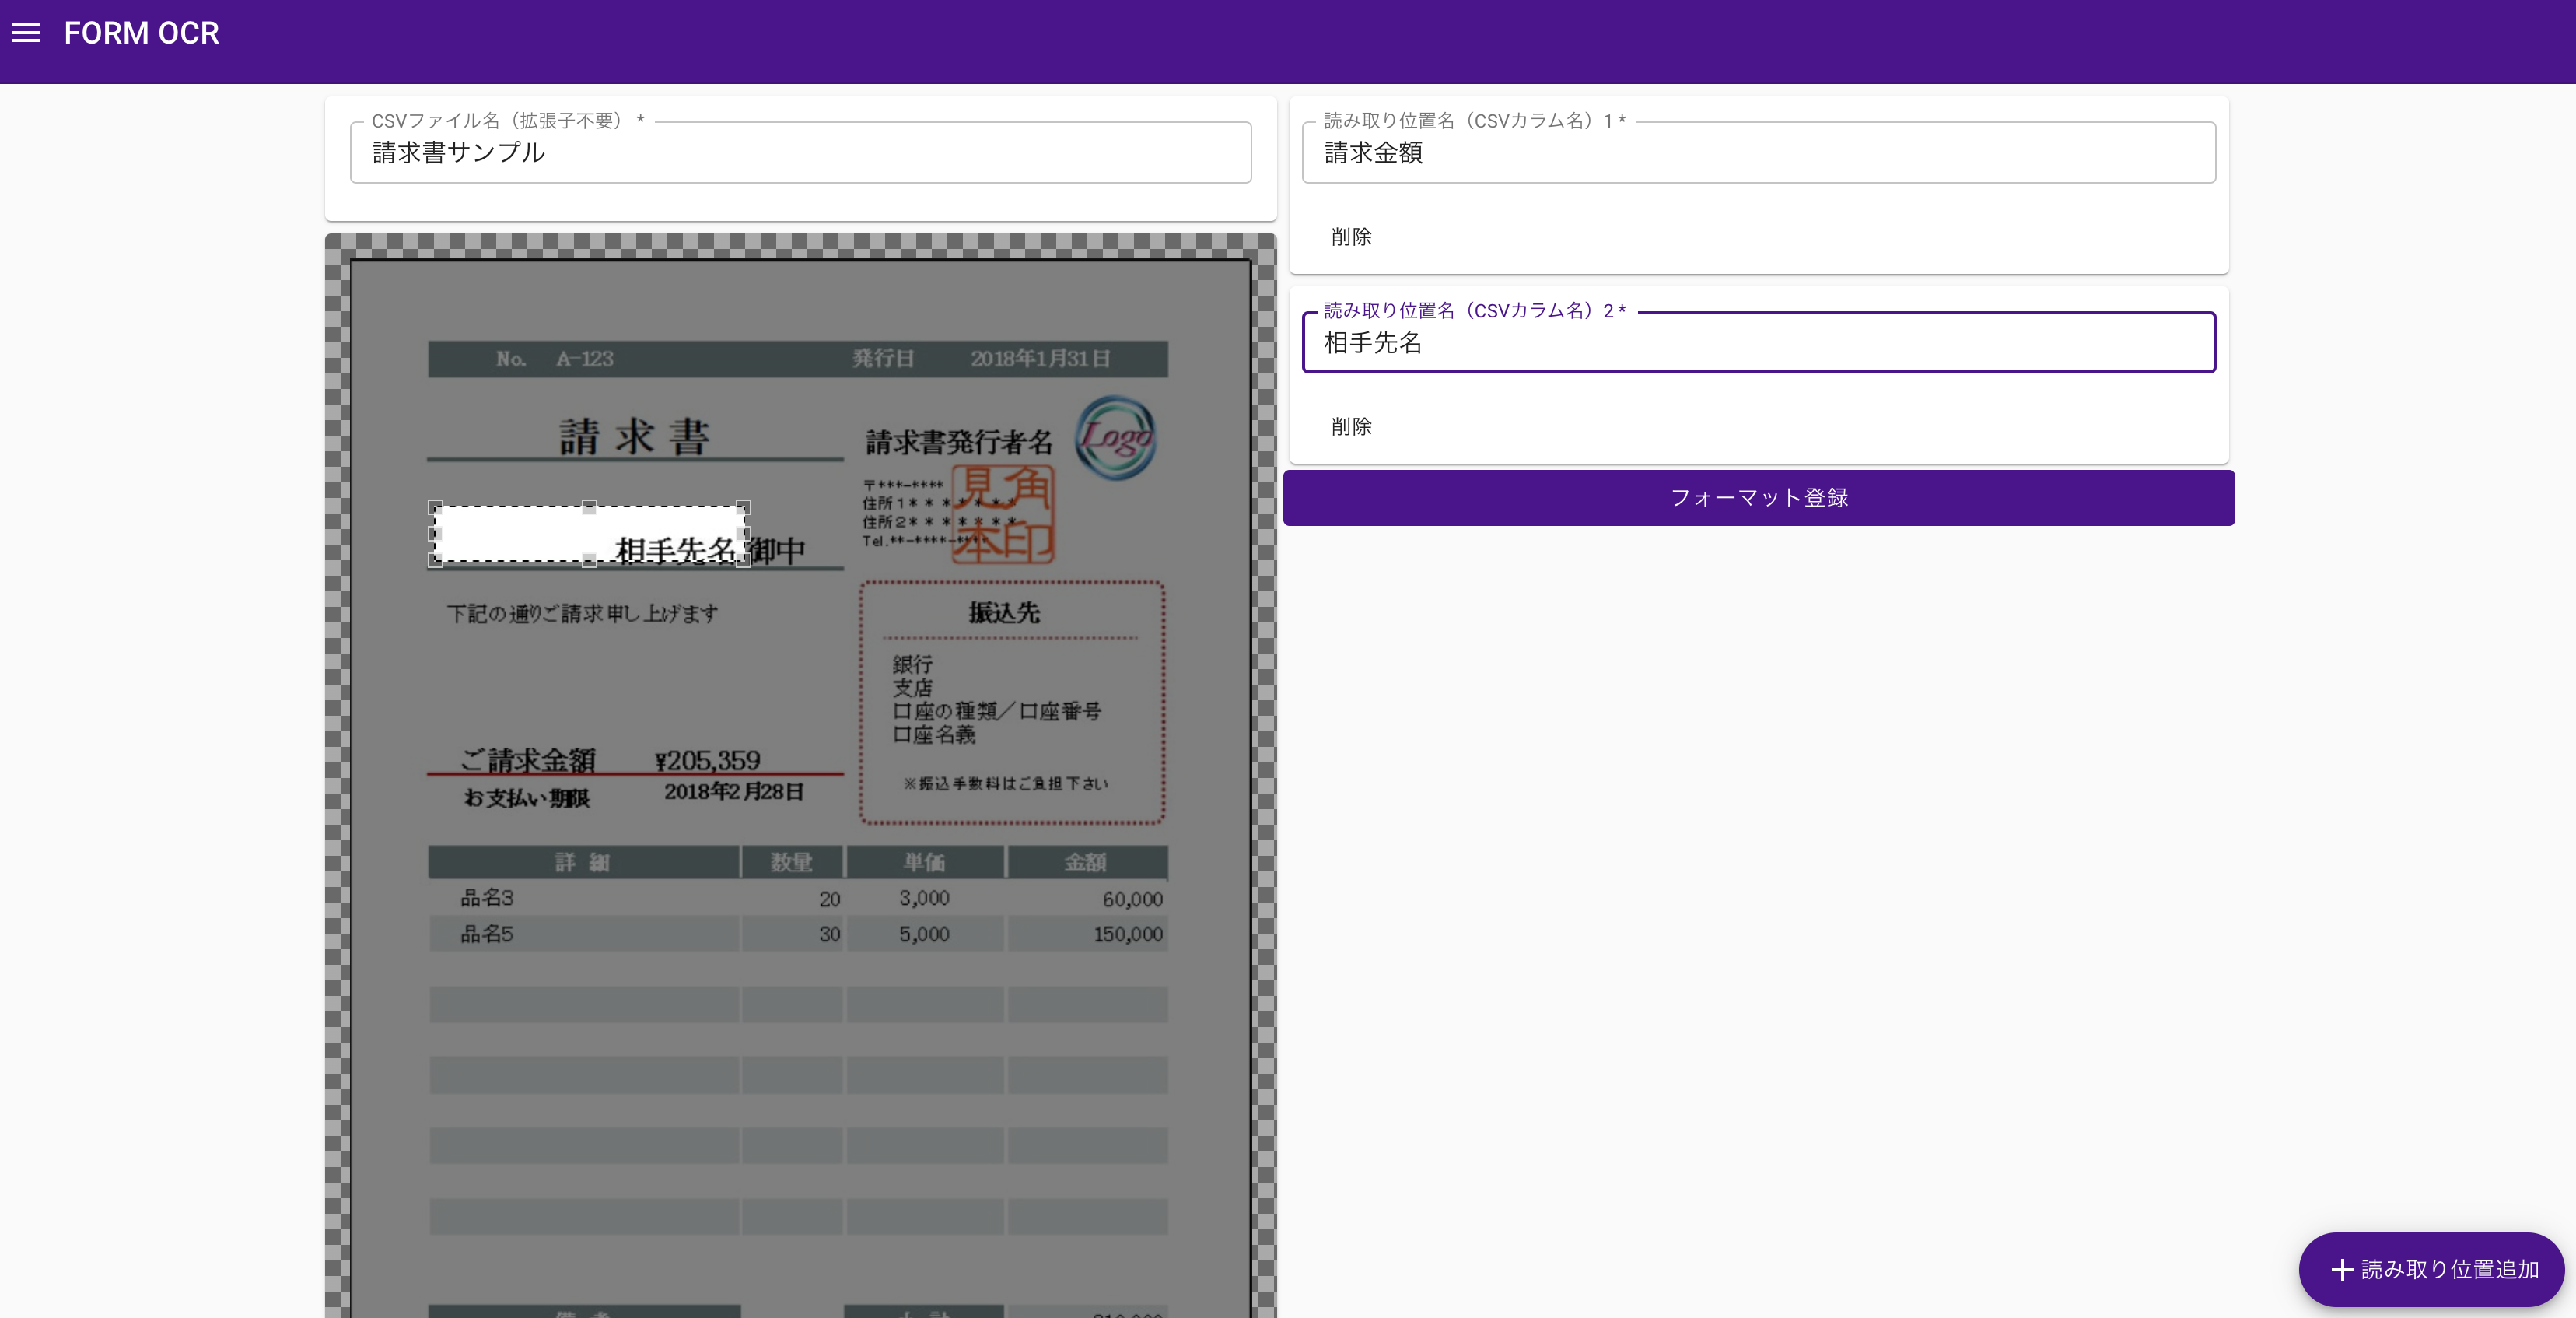Grab the left-middle crop selection handle
The width and height of the screenshot is (2576, 1318).
pos(435,534)
